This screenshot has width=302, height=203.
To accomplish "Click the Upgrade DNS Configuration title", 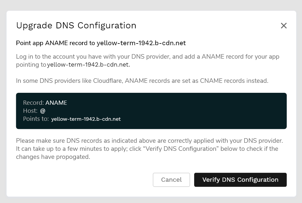I will click(76, 25).
